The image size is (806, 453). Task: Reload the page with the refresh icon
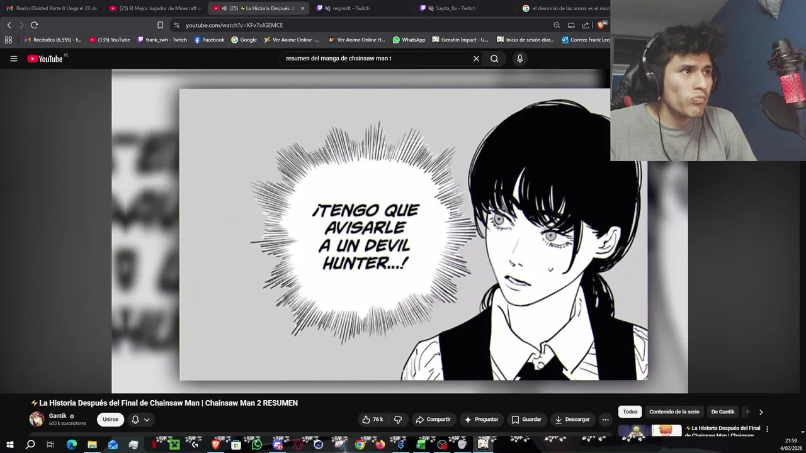34,25
